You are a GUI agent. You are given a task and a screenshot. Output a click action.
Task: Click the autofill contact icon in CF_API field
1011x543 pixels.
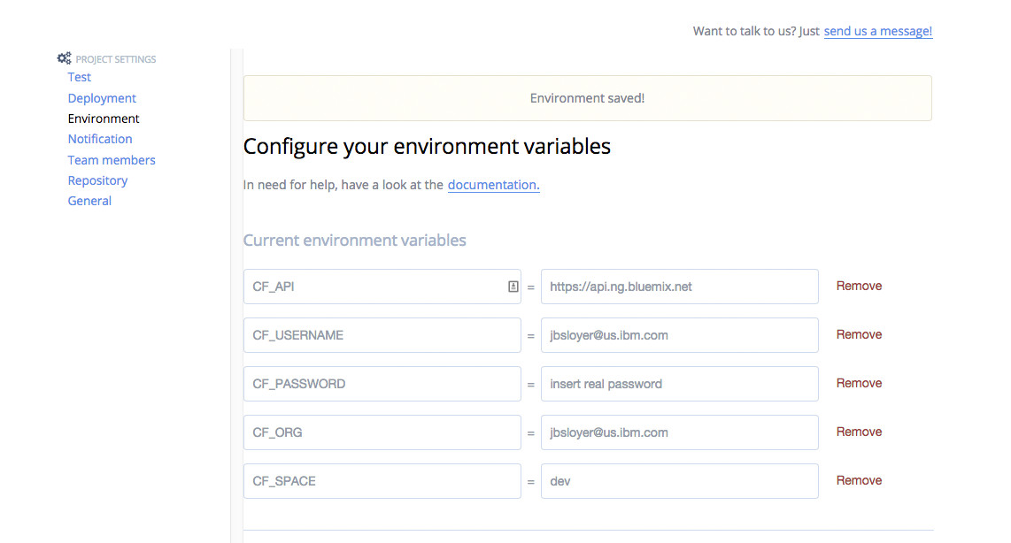pyautogui.click(x=513, y=287)
